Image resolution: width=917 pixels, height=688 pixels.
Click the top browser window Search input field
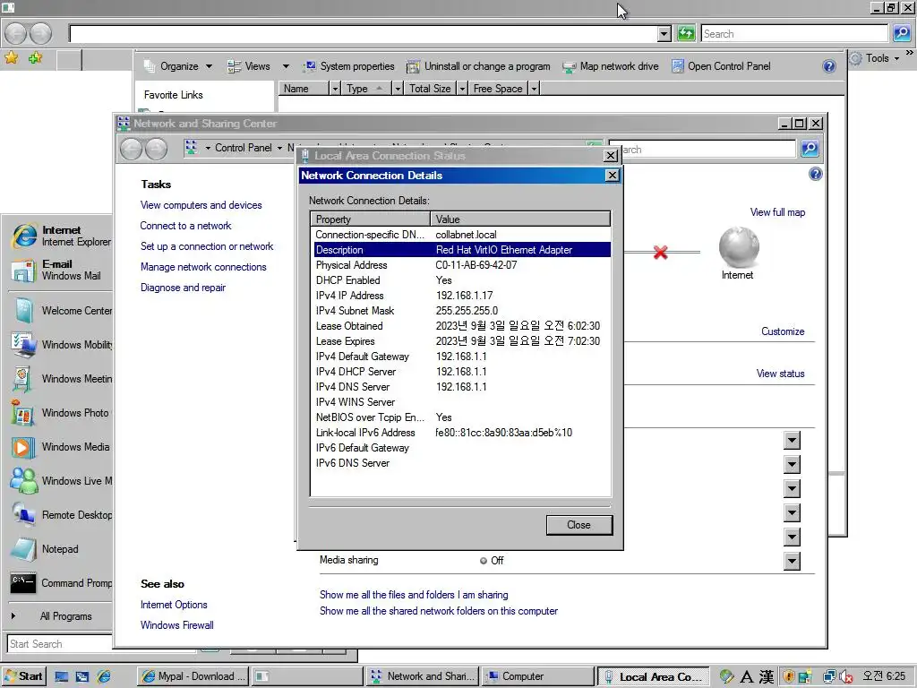tap(795, 33)
